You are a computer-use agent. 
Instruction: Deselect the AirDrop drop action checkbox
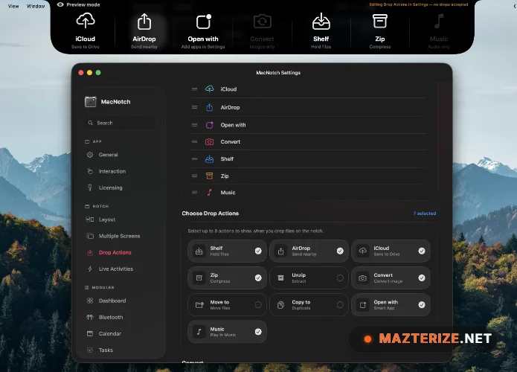pyautogui.click(x=340, y=251)
